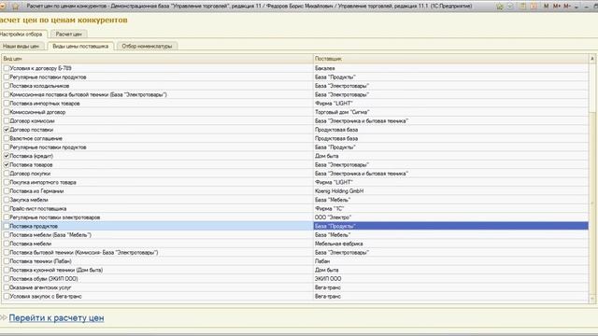
Task: Tick the Покупка импортного товара checkbox
Action: [x=7, y=182]
